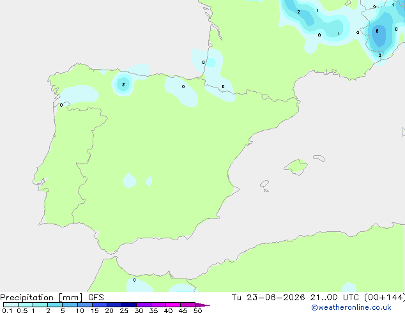Image resolution: width=405 pixels, height=313 pixels.
Task: Click the over-50 mm arrow tip of legend
Action: (x=202, y=305)
